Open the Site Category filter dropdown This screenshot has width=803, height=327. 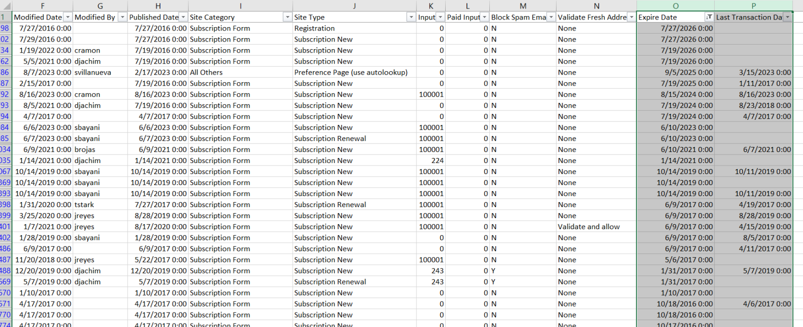[288, 17]
